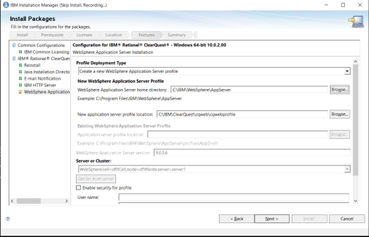Select WebSphere Application tree item
The width and height of the screenshot is (369, 237).
pyautogui.click(x=47, y=92)
